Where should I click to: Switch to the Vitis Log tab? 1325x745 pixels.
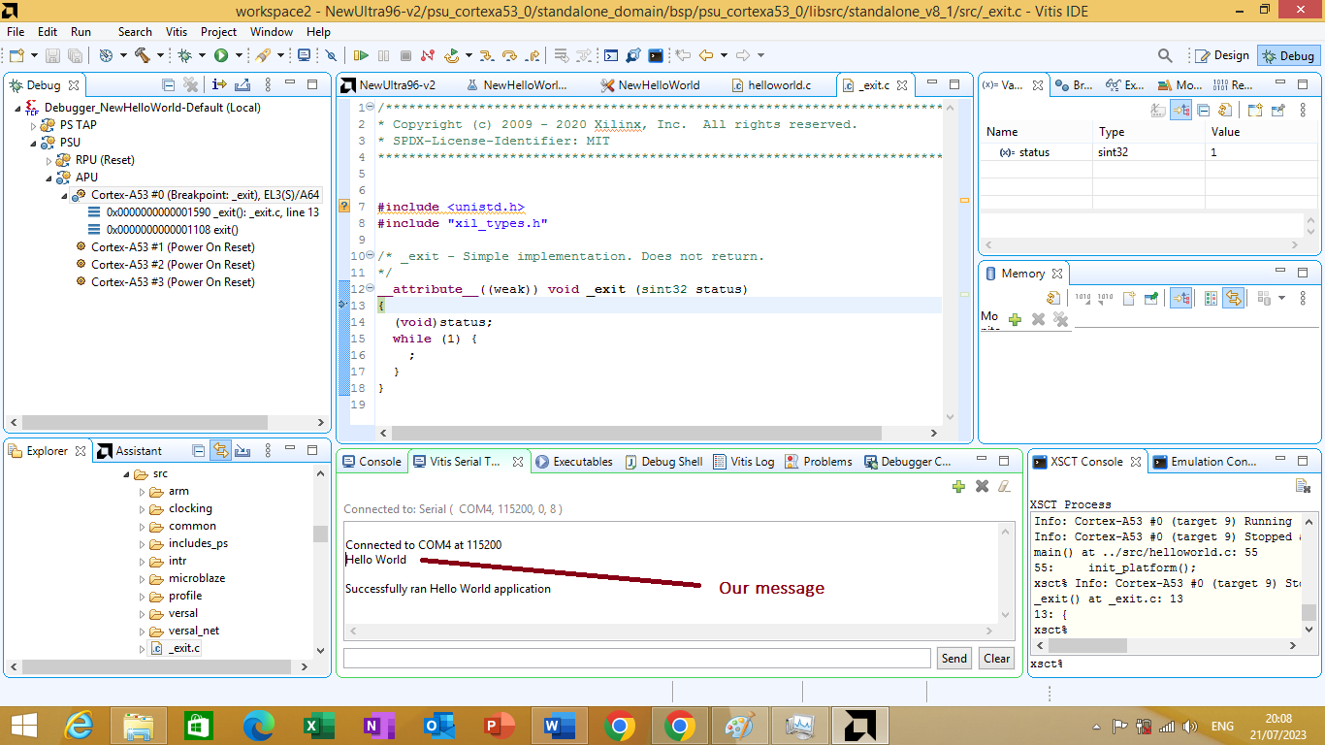[x=744, y=462]
